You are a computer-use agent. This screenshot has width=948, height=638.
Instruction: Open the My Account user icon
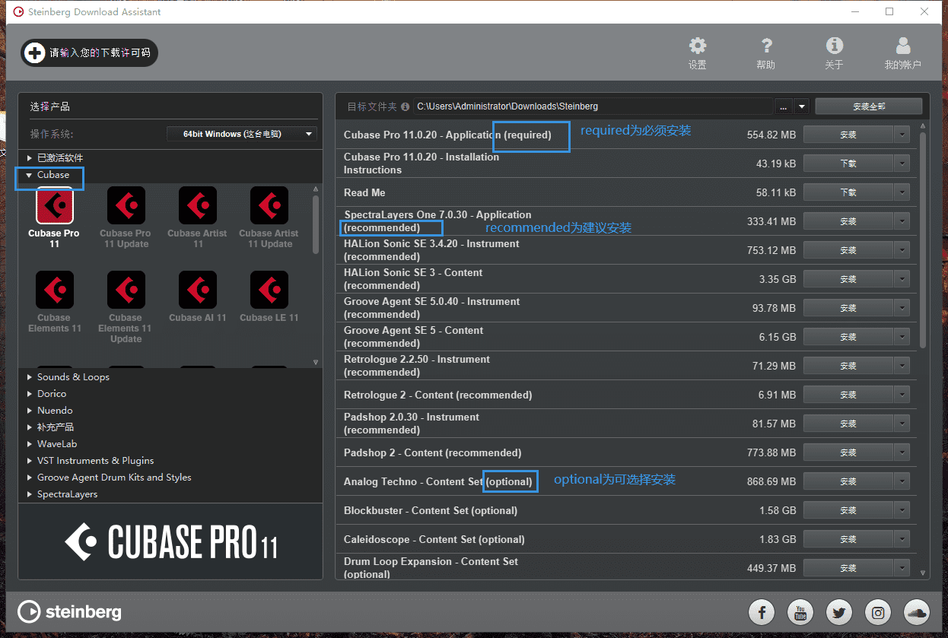(x=902, y=46)
